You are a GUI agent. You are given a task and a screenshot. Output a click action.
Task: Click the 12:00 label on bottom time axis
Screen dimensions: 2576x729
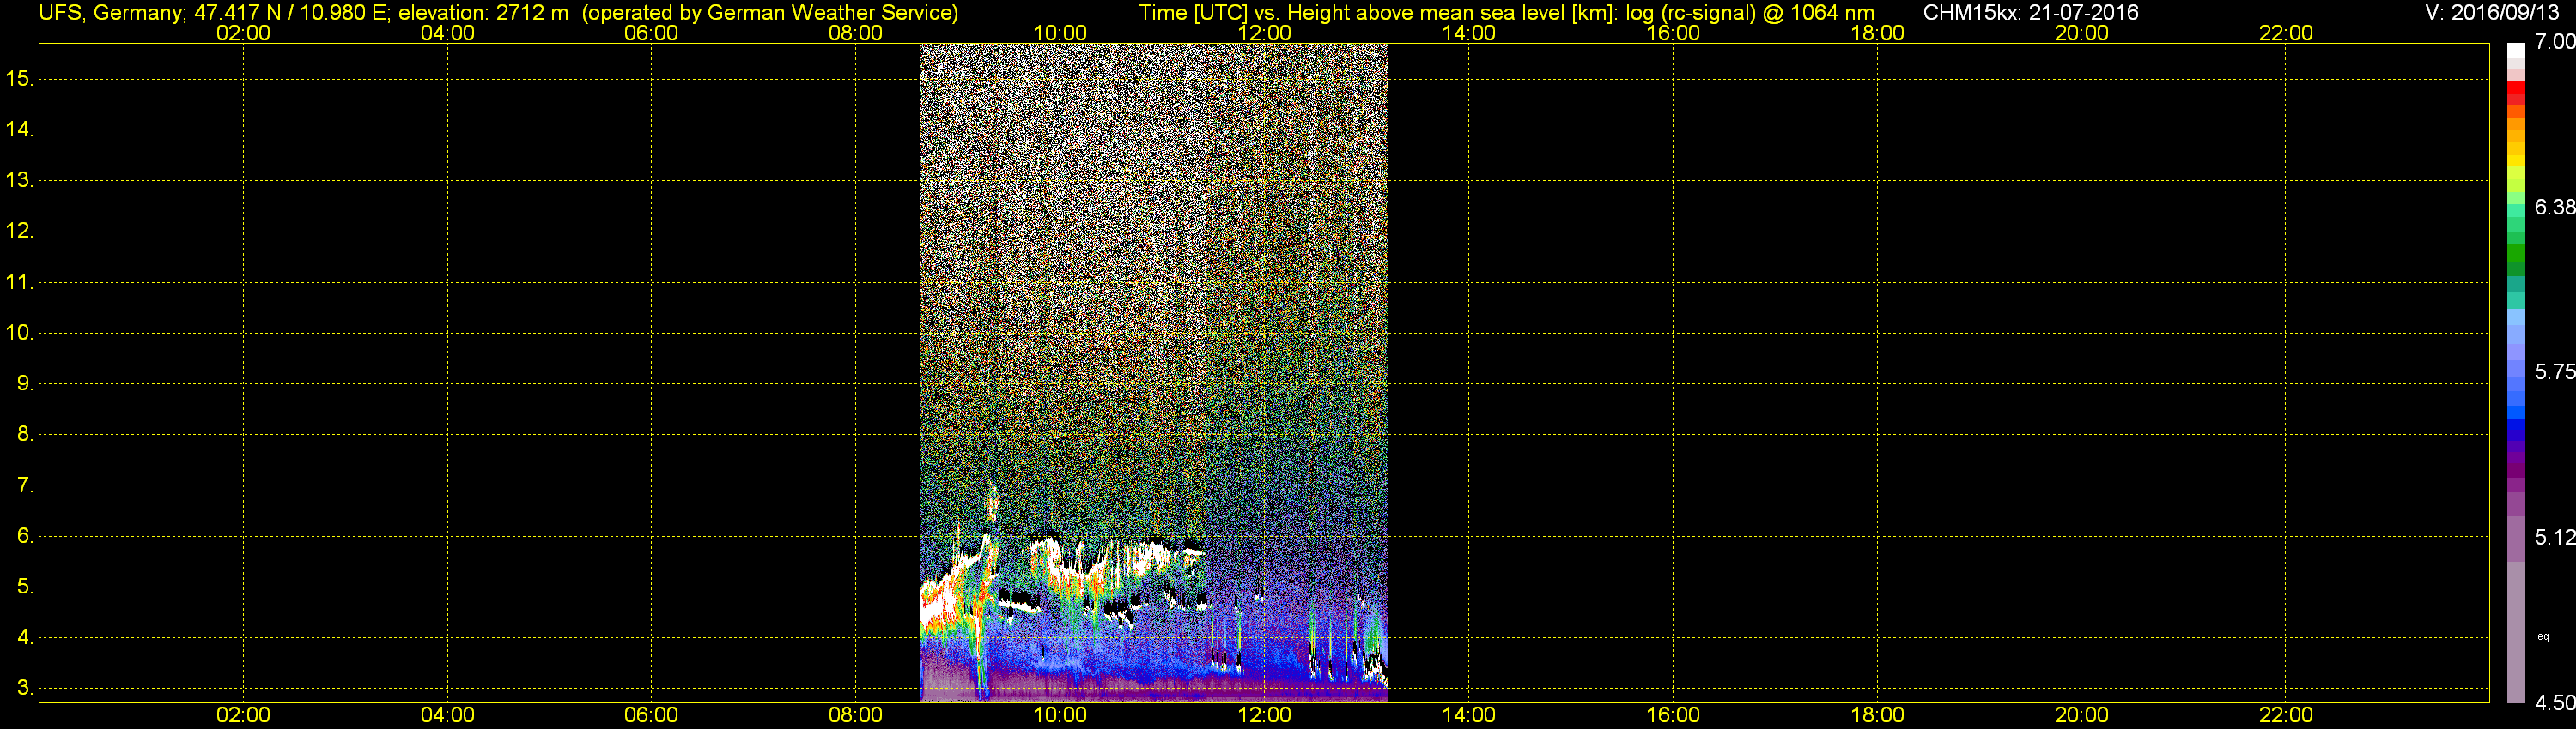pos(1264,715)
